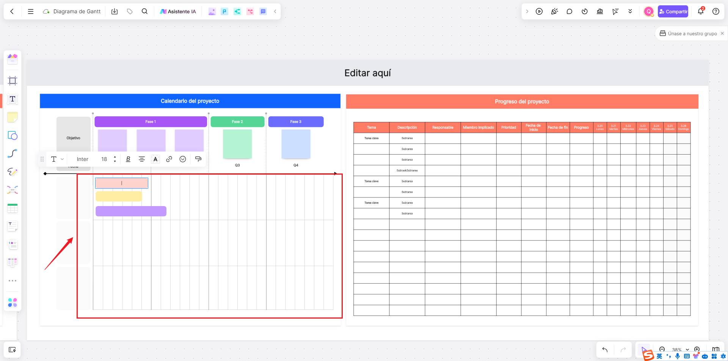Go back using the top-left arrow
728x361 pixels.
(12, 11)
